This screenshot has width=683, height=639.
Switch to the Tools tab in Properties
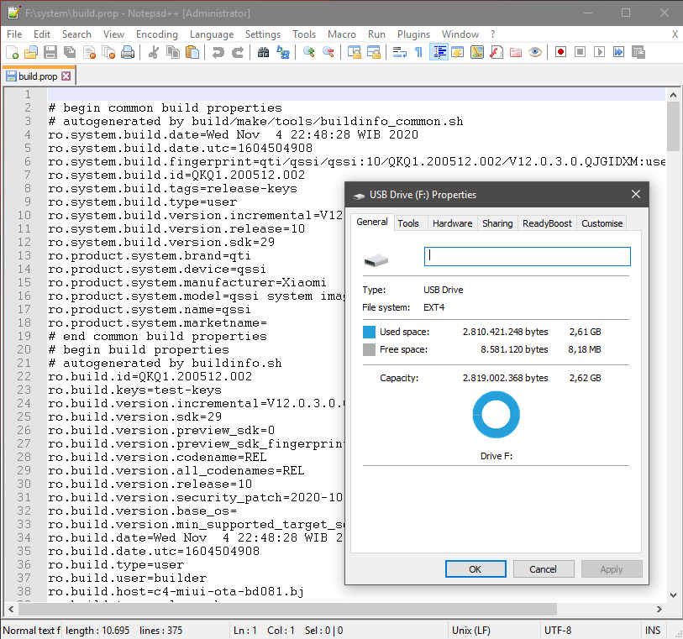click(408, 223)
